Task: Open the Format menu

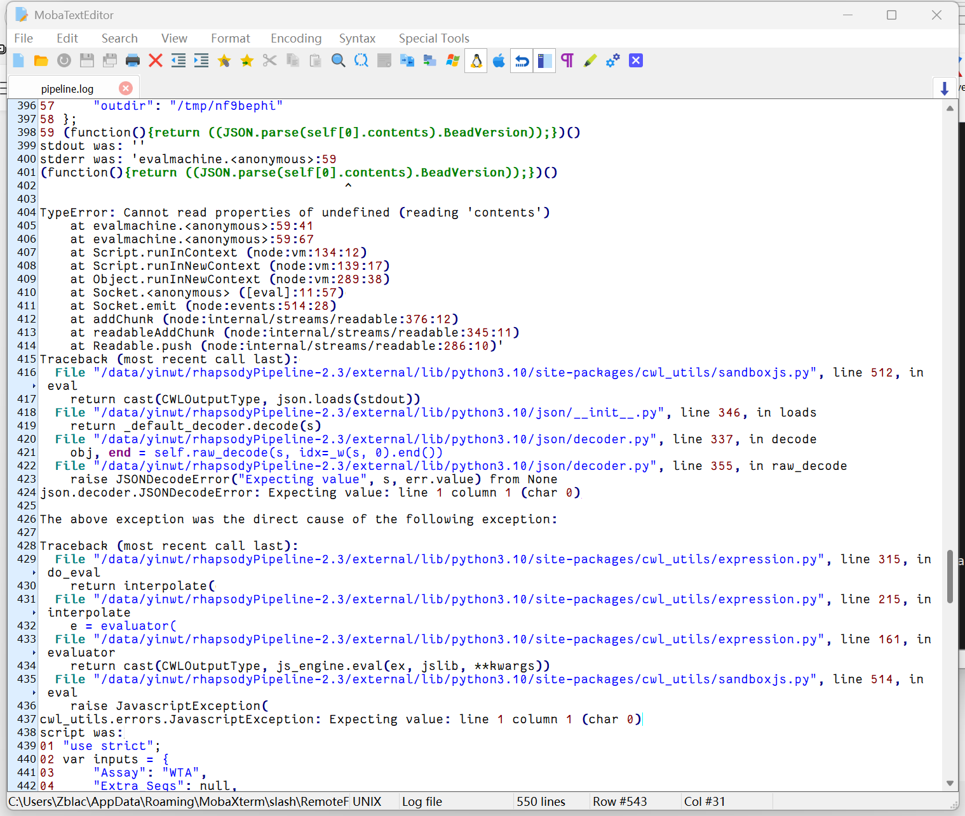Action: [x=231, y=39]
